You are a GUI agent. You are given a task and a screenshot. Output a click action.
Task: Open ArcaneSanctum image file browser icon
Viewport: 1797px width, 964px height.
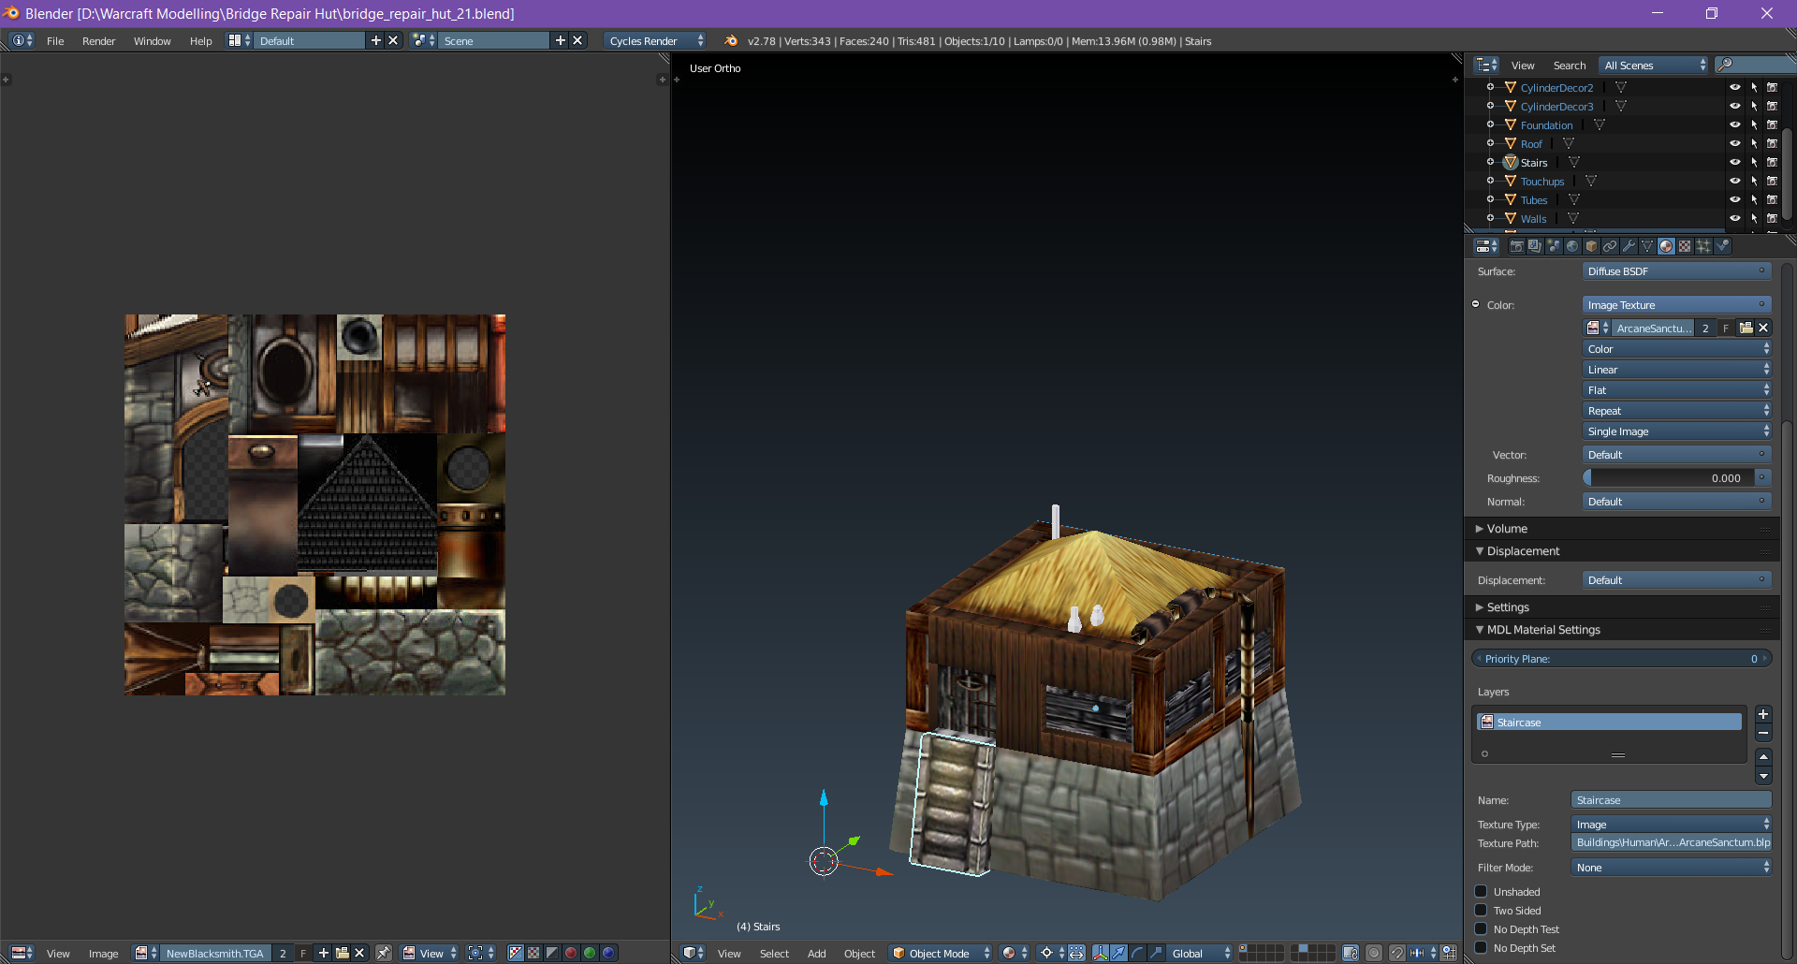point(1746,328)
